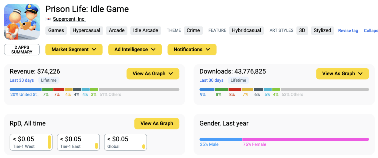Open View As Graph for Revenue
Image resolution: width=378 pixels, height=158 pixels.
(x=153, y=74)
